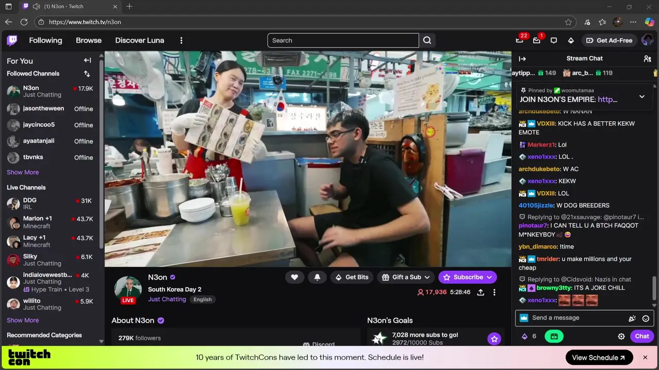Close the TwitchCon banner
This screenshot has height=370, width=659.
[x=645, y=358]
